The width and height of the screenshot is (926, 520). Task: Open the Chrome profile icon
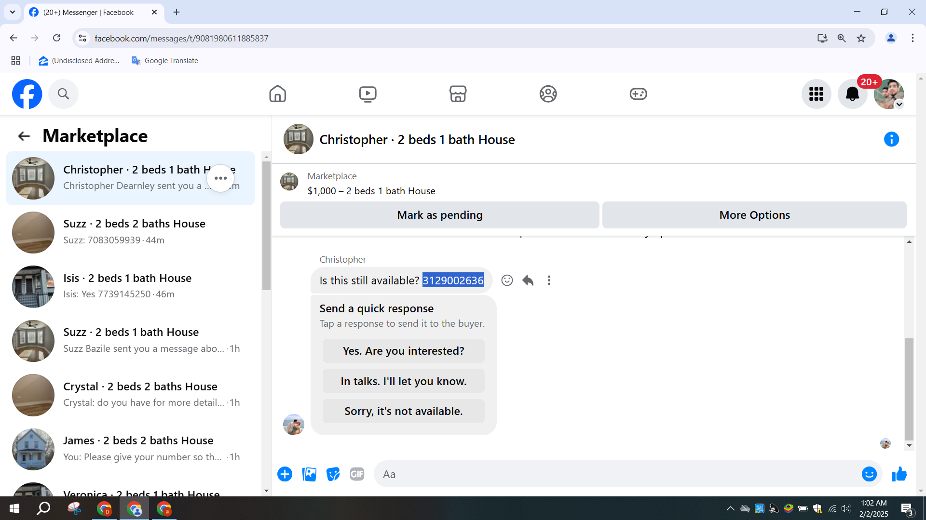tap(891, 38)
